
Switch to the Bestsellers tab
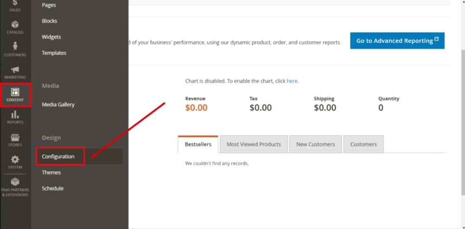point(198,144)
